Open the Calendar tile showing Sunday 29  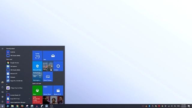[37, 56]
